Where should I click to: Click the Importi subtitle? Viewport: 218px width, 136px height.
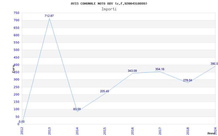point(109,9)
